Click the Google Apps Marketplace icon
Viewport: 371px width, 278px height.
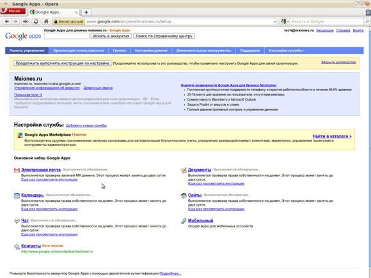coord(20,135)
